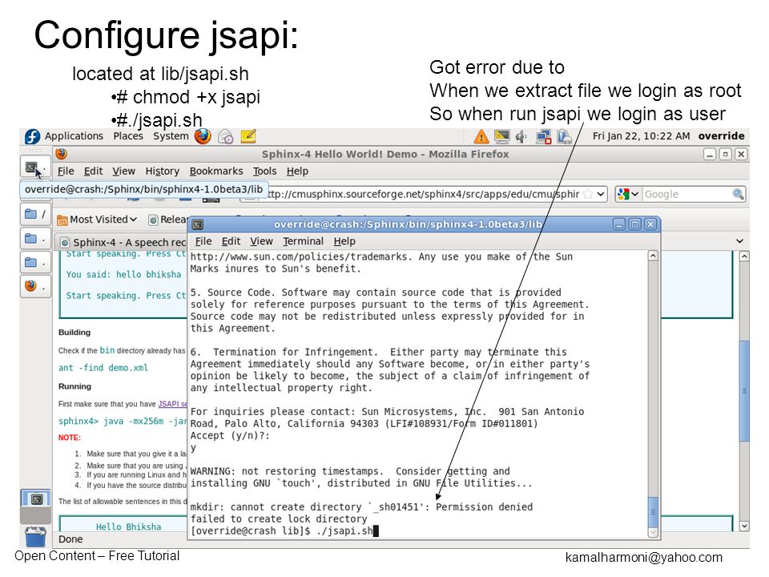This screenshot has width=769, height=577.
Task: Launch Firefox from the top panel launcher
Action: tap(203, 136)
